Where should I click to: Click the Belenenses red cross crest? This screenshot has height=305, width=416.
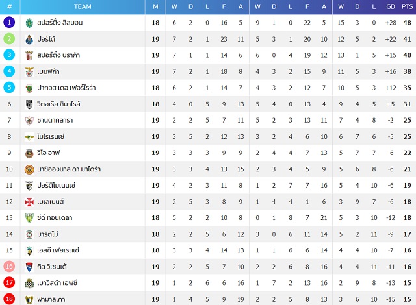(29, 202)
